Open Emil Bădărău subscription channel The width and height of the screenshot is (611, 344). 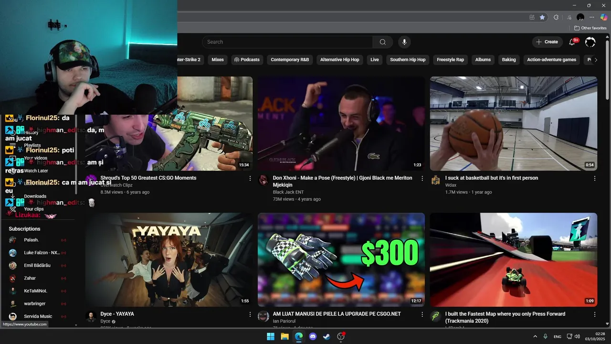38,265
